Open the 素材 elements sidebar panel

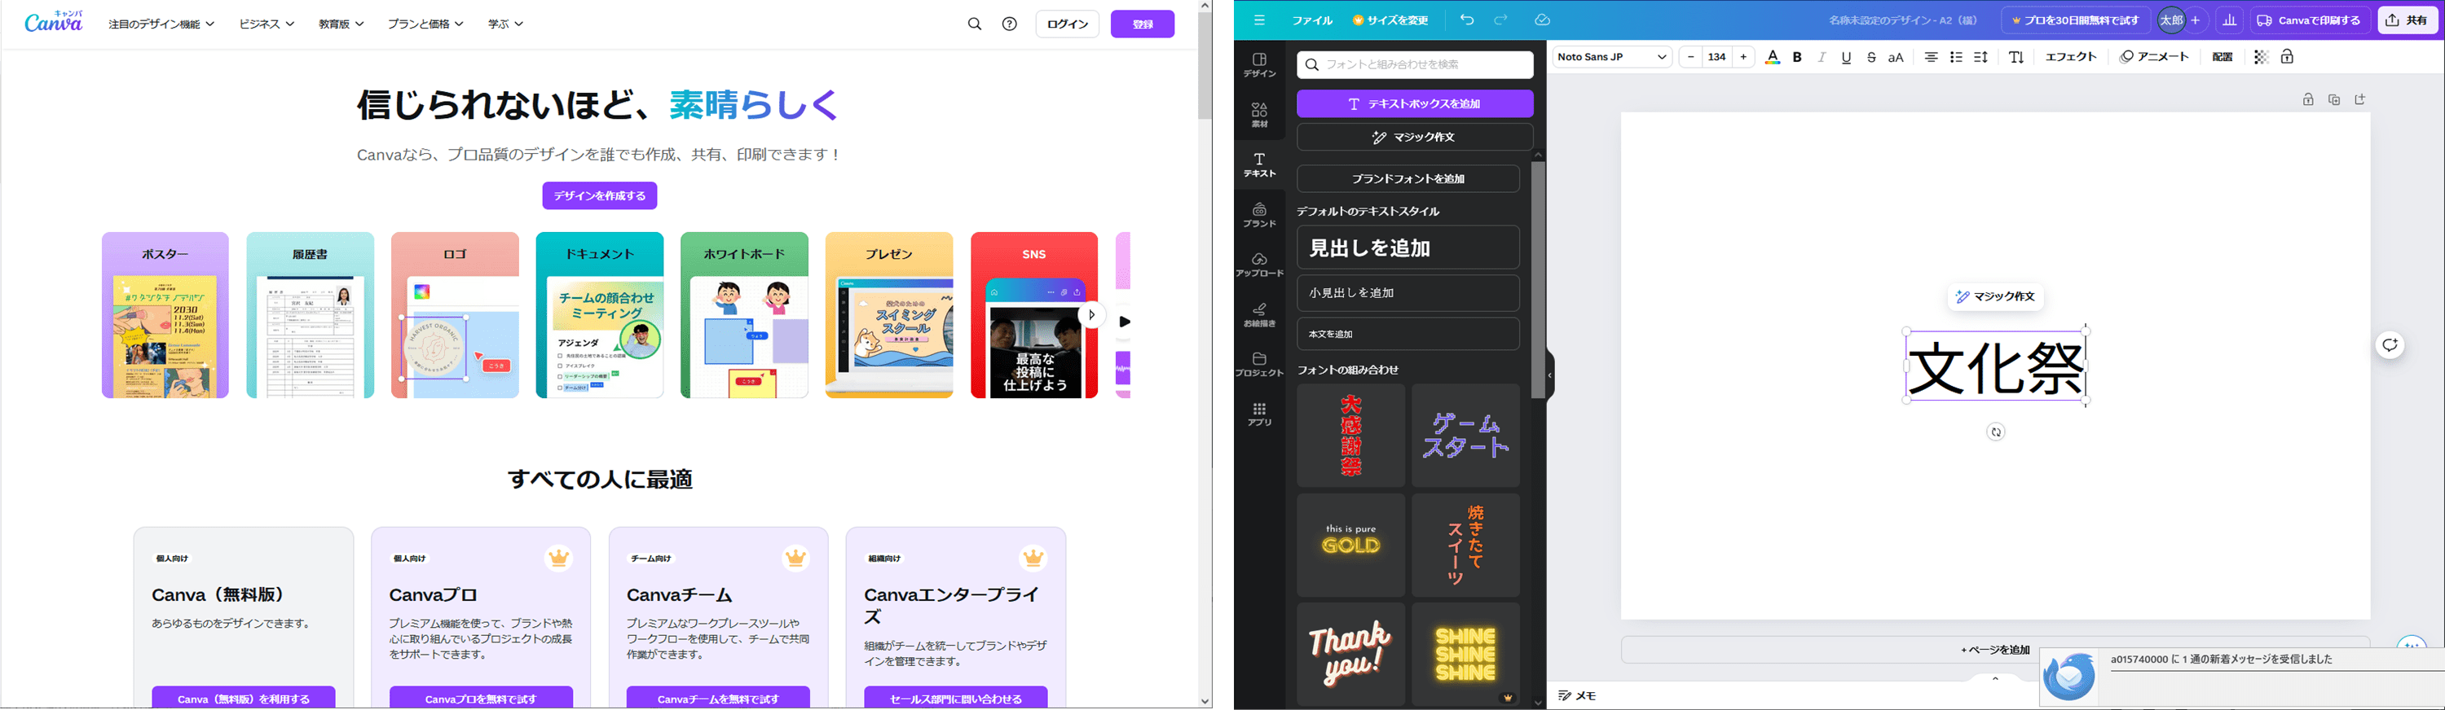[x=1259, y=115]
